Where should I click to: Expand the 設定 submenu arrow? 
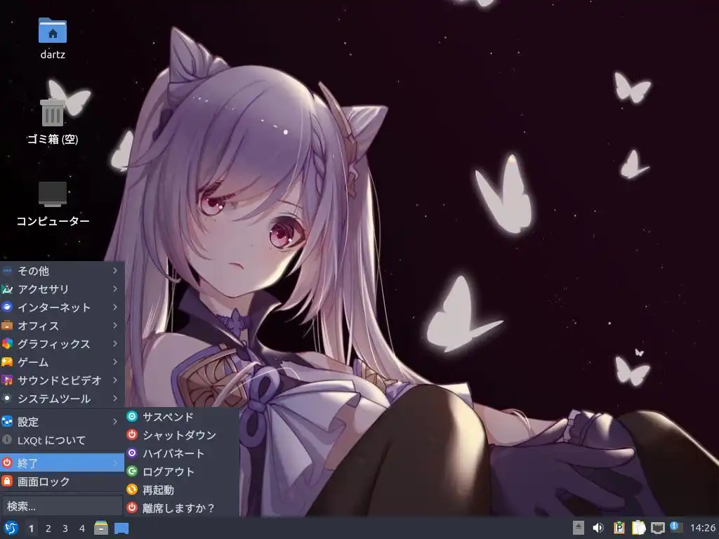pos(115,422)
